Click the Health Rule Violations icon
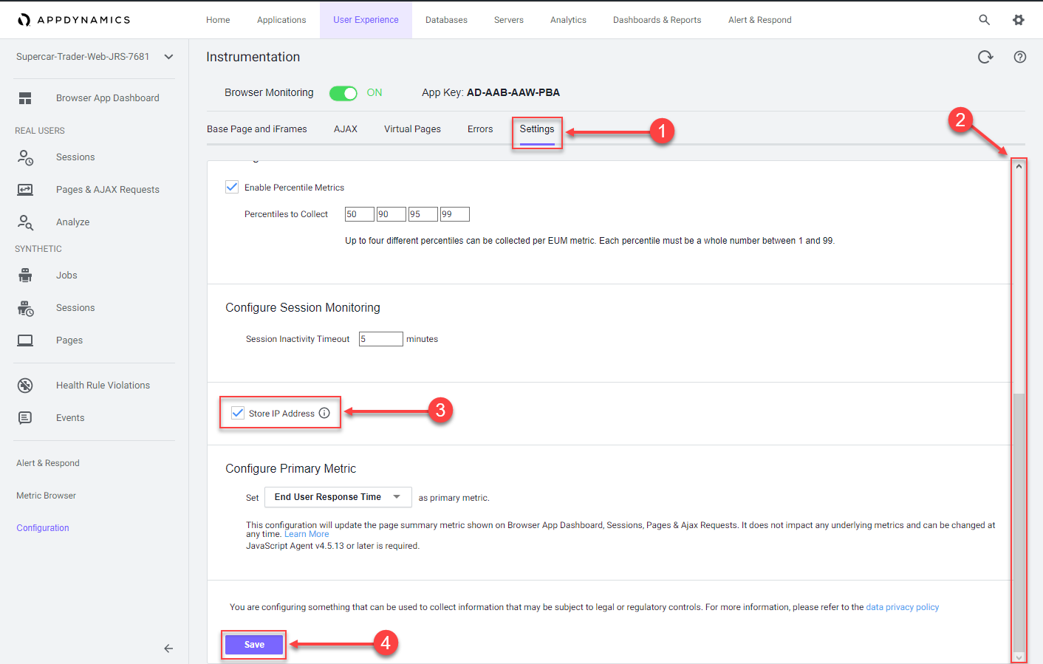This screenshot has height=664, width=1043. pos(25,386)
